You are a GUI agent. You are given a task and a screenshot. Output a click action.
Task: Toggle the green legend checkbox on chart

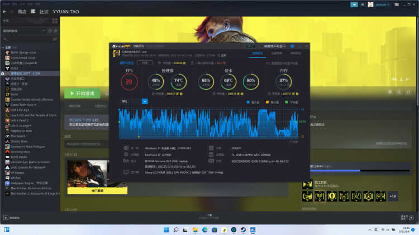tap(287, 102)
